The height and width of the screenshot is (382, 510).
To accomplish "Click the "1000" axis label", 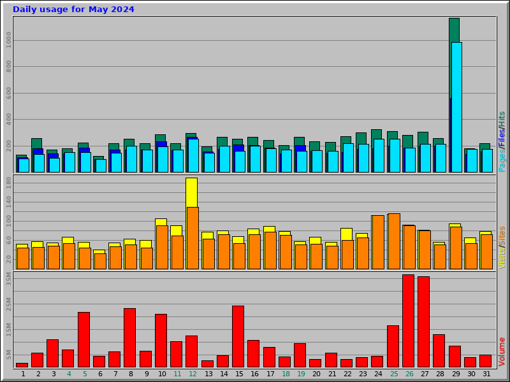I will pyautogui.click(x=8, y=40).
